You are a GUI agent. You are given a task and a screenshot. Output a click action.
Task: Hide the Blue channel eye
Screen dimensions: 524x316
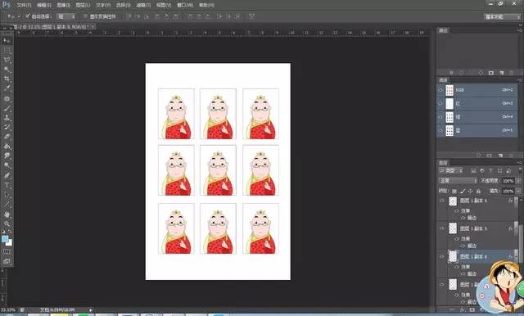(x=440, y=130)
